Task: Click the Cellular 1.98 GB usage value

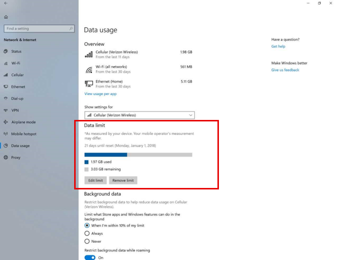Action: coord(186,52)
